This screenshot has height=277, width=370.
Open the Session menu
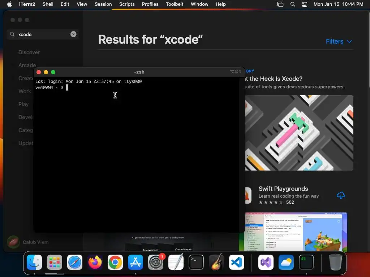point(103,4)
